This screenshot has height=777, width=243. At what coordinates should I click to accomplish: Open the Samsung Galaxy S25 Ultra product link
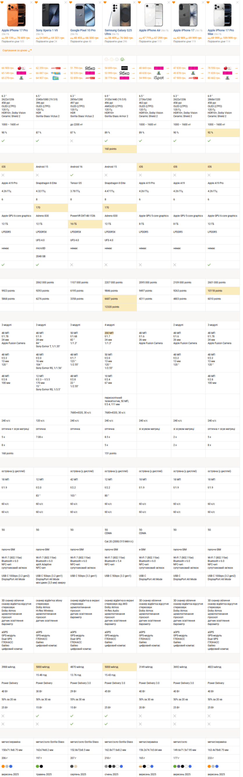pos(118,32)
